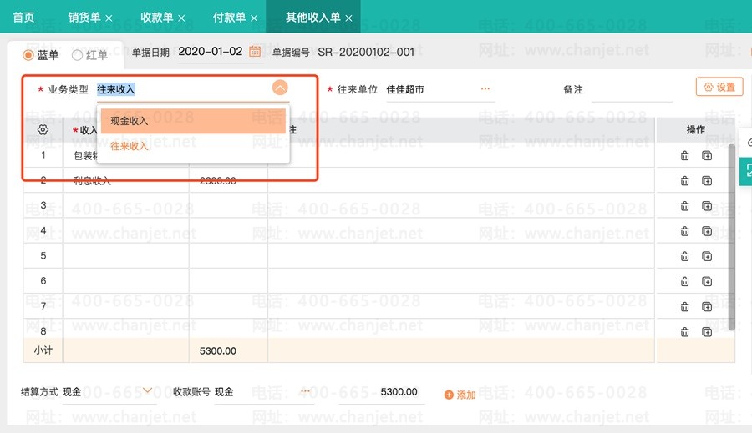Delete row 1 using trash icon
The width and height of the screenshot is (752, 433).
[x=684, y=155]
